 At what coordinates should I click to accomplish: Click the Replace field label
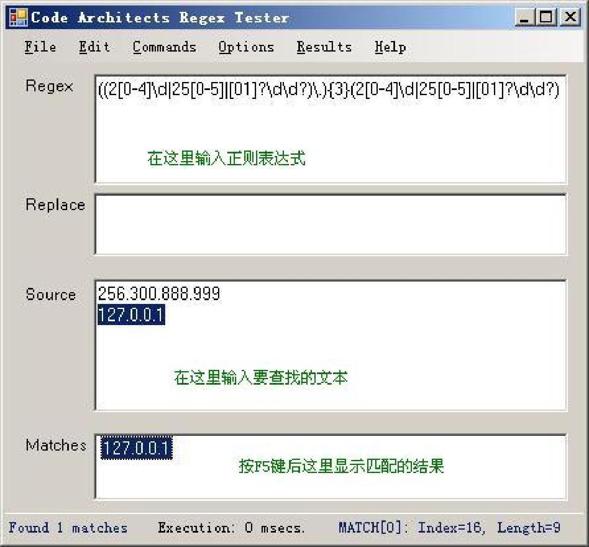tap(55, 205)
